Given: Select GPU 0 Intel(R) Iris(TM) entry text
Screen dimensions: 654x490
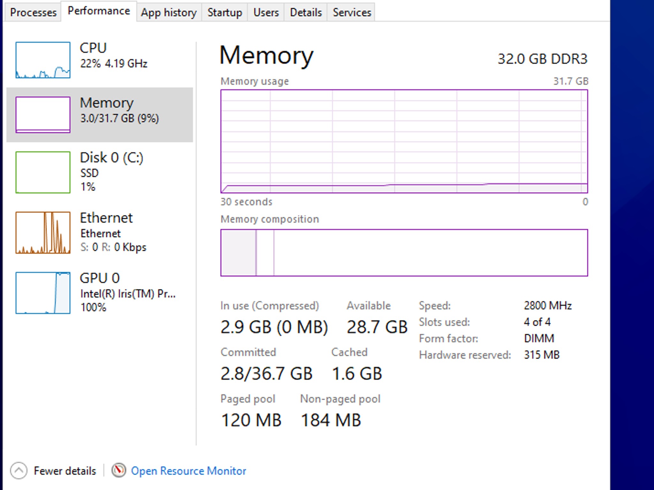Looking at the screenshot, I should pyautogui.click(x=128, y=293).
